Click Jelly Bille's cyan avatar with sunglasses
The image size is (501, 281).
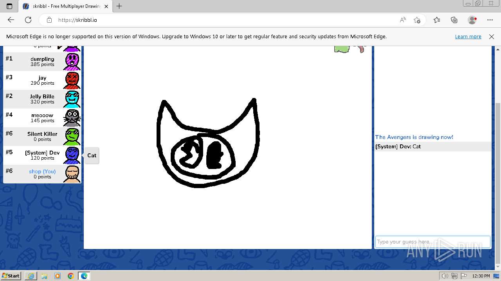pyautogui.click(x=72, y=99)
